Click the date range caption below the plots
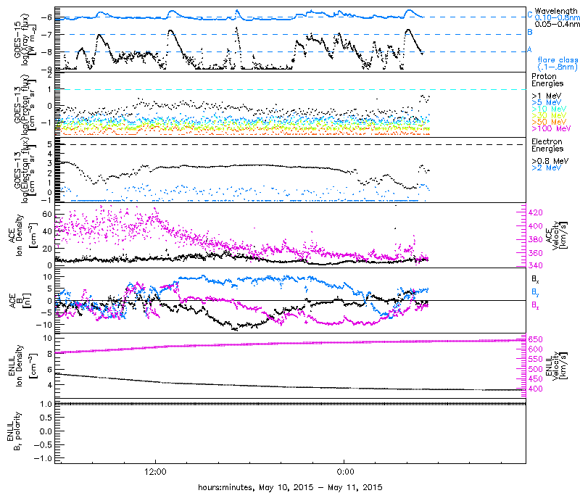The width and height of the screenshot is (580, 493). pyautogui.click(x=291, y=487)
